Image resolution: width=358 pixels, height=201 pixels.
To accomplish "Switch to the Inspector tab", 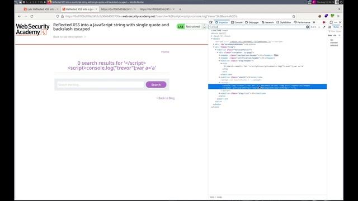I will click(x=222, y=22).
